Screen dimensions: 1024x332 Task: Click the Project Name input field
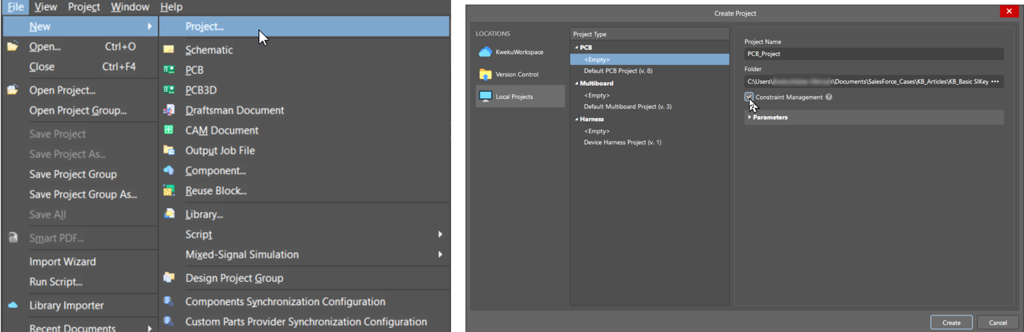click(x=874, y=54)
